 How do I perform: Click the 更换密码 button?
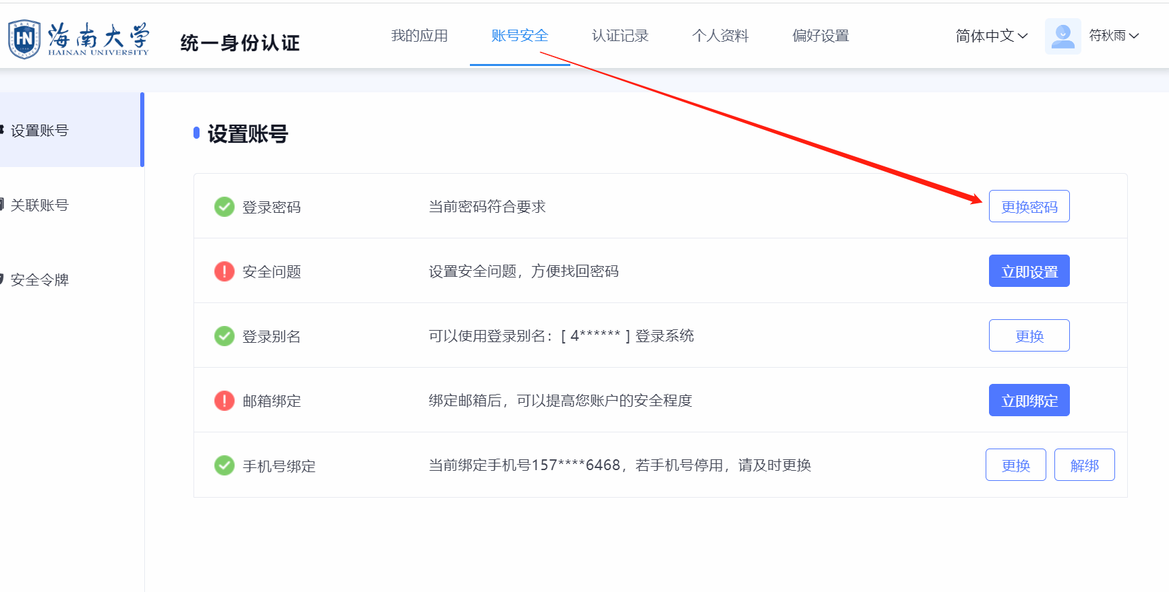[1029, 206]
